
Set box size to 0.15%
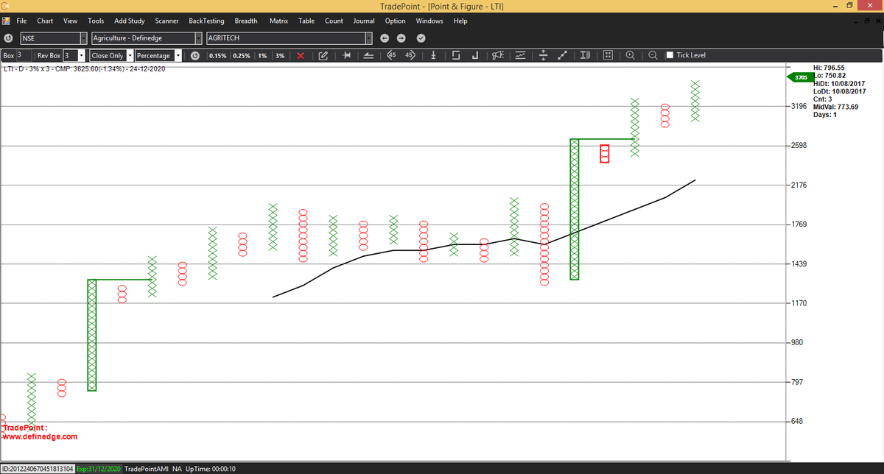point(217,55)
